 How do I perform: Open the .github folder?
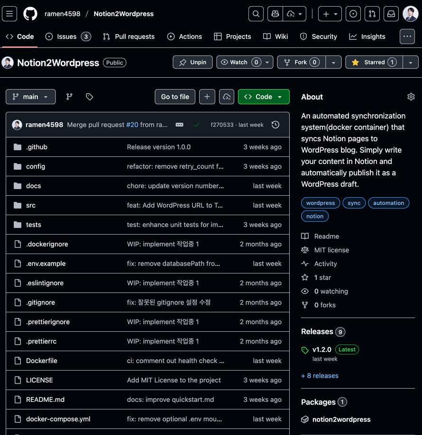point(37,147)
